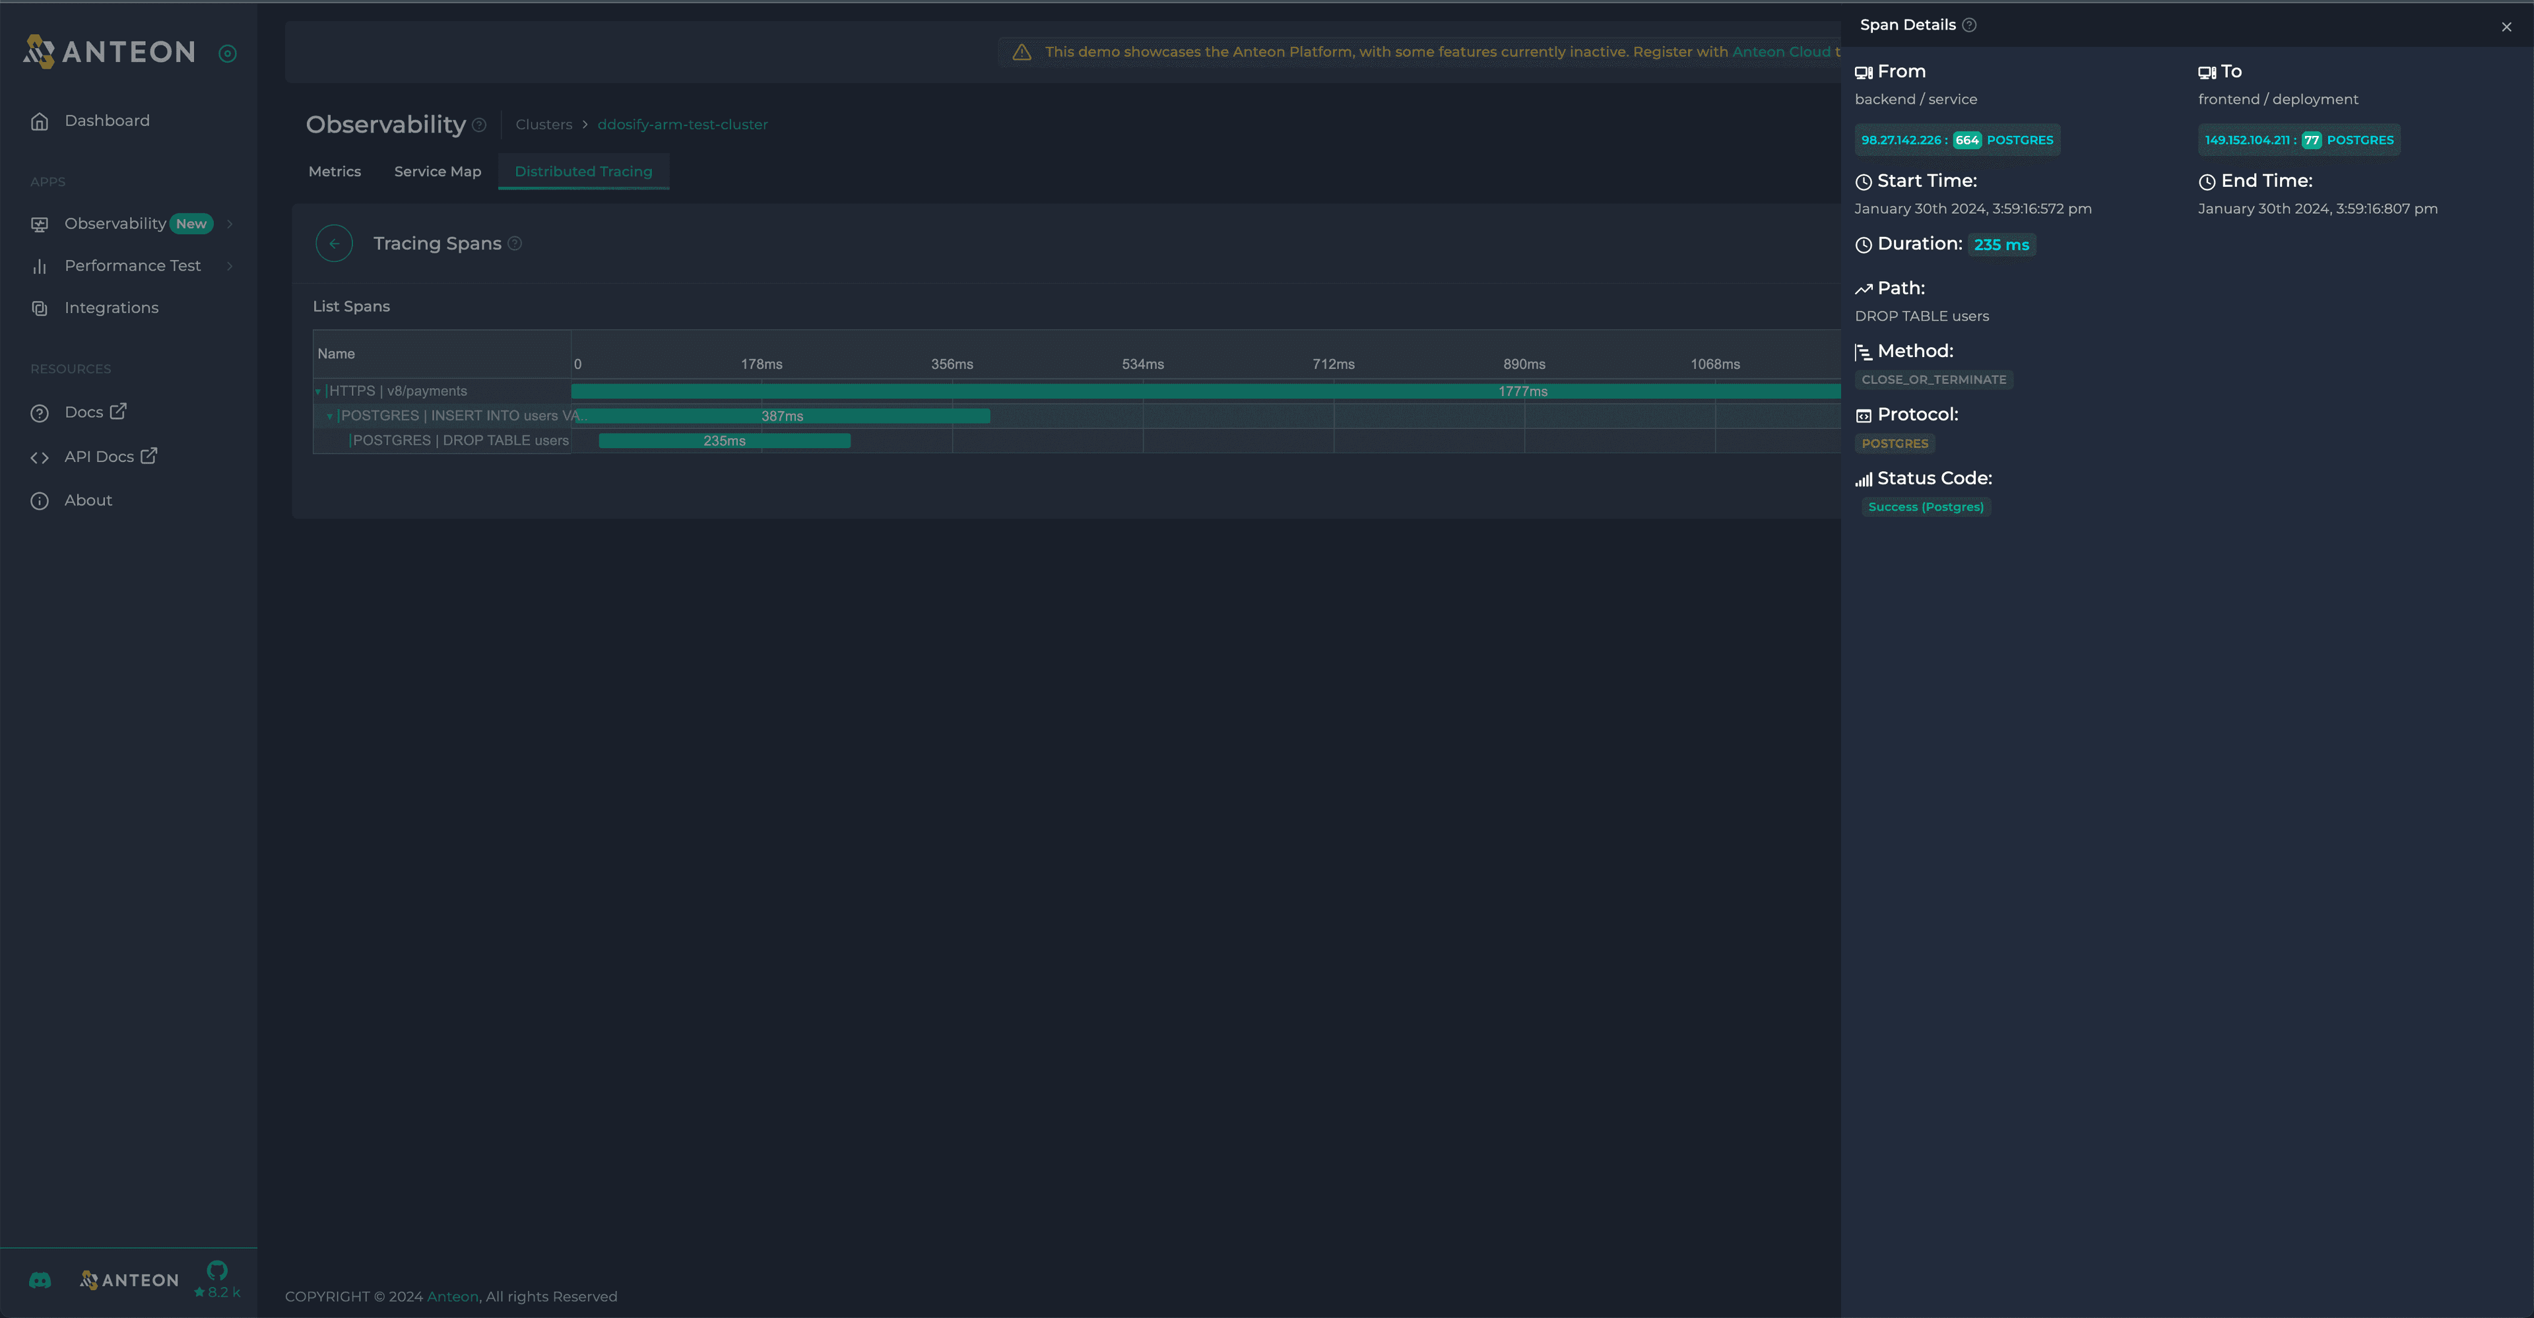This screenshot has width=2534, height=1318.
Task: Click the back arrow beside Tracing Spans
Action: [335, 243]
